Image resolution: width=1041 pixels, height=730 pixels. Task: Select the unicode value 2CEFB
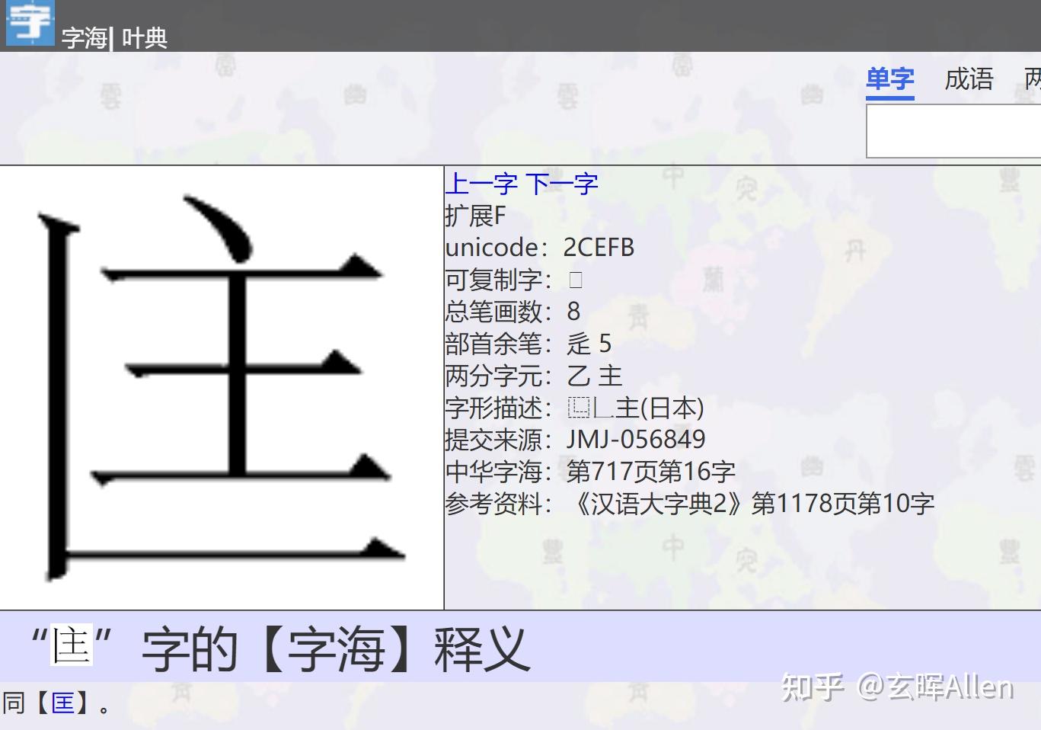(599, 248)
